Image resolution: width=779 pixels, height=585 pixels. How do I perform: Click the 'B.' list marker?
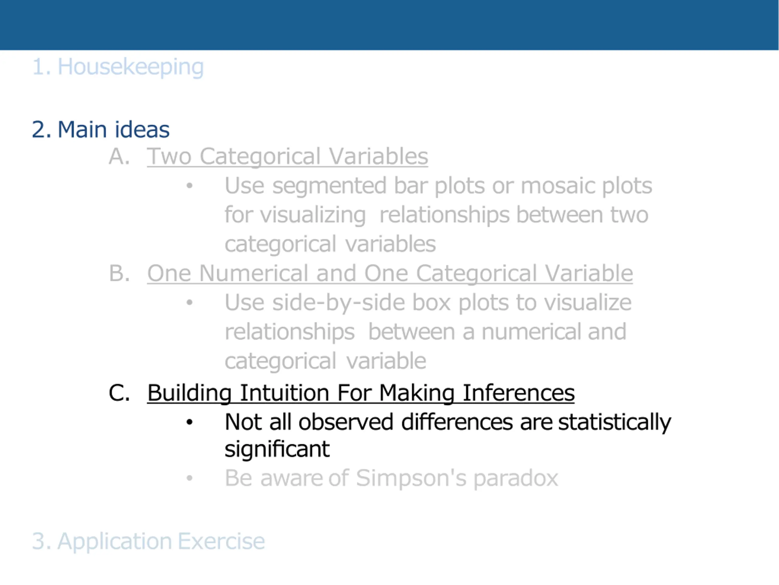[119, 273]
